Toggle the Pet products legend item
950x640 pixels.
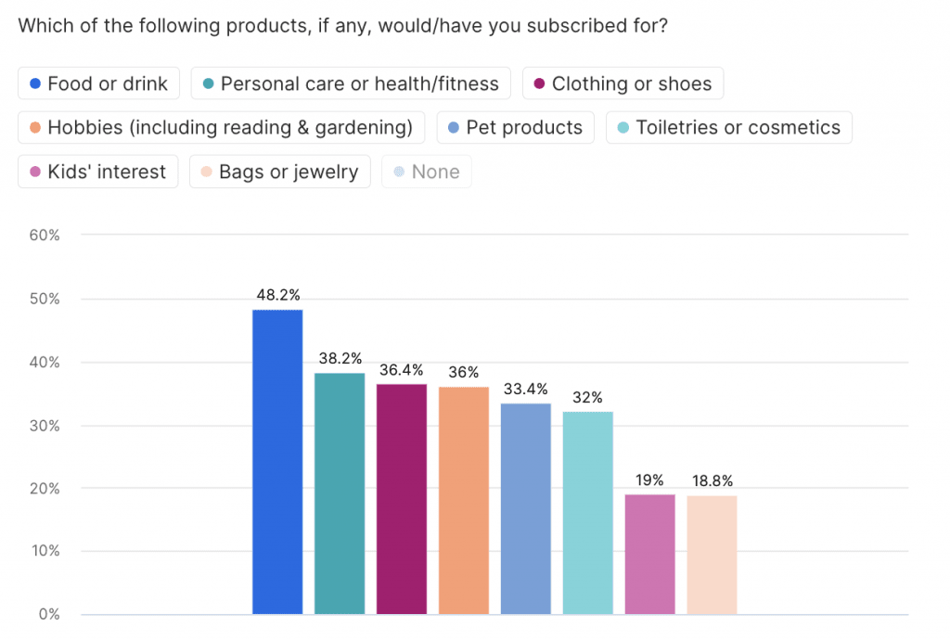pos(515,127)
